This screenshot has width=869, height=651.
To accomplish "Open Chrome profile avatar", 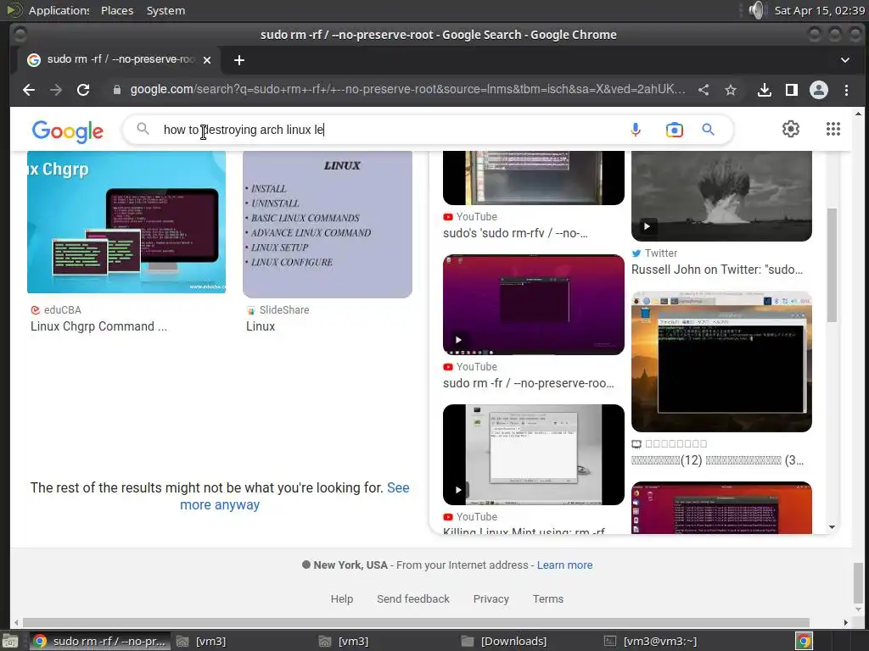I will point(819,90).
